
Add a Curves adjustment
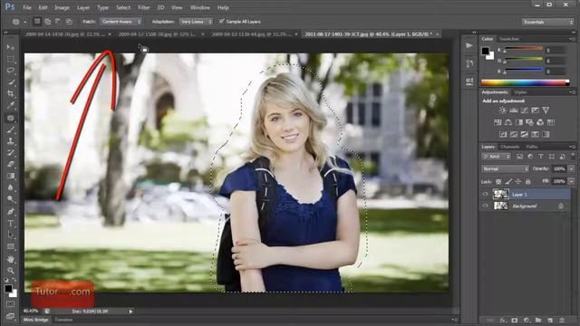524,110
